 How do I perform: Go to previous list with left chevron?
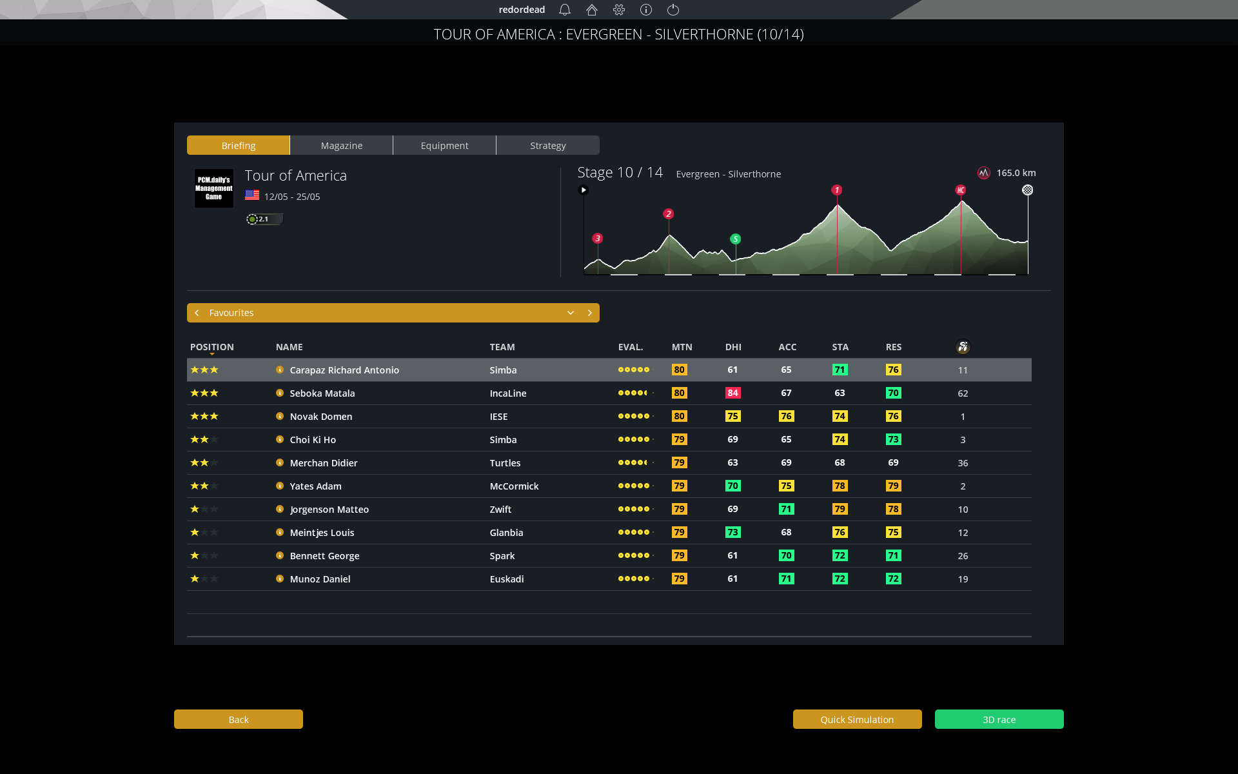pyautogui.click(x=197, y=313)
